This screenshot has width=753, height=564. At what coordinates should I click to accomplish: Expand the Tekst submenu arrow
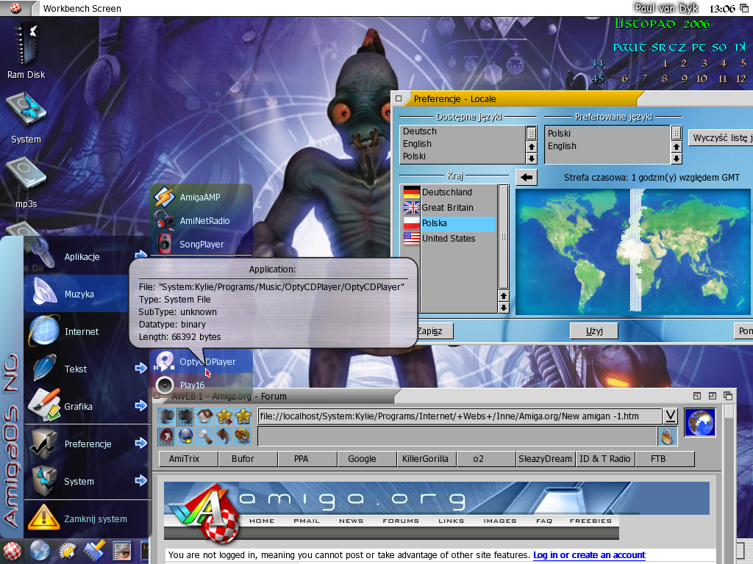[140, 368]
